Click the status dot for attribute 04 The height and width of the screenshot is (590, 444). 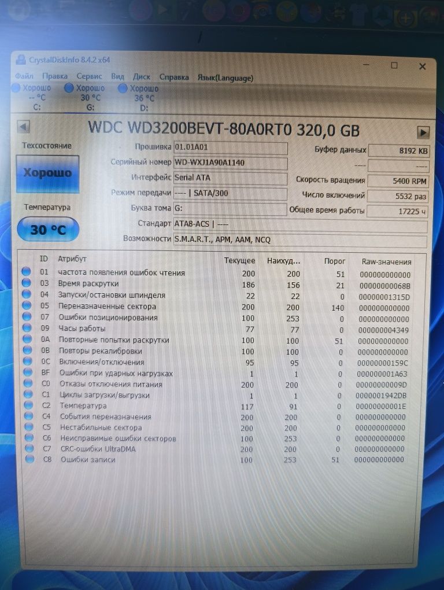pos(27,294)
